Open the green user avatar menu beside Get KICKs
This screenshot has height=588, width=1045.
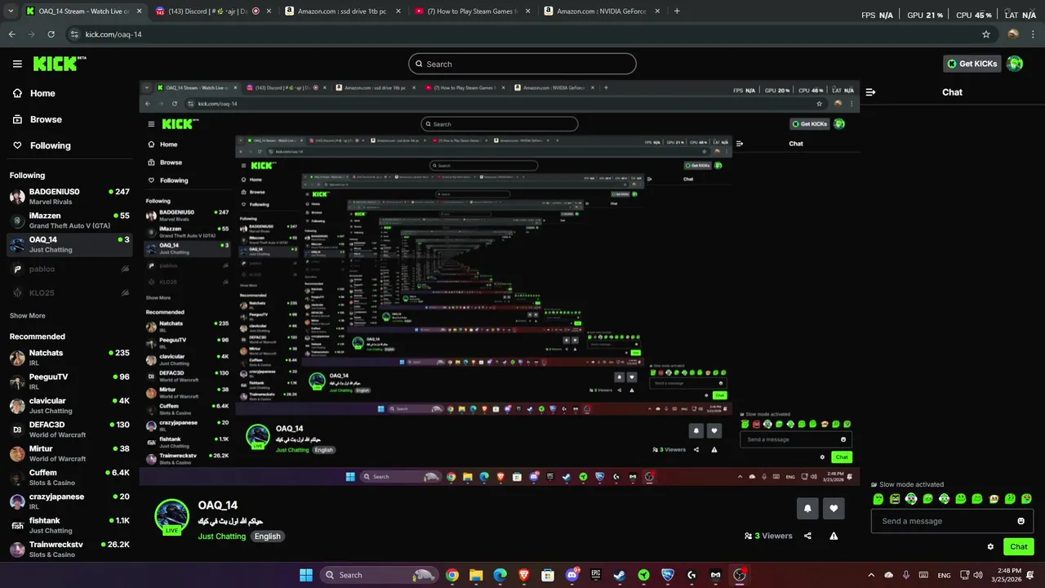click(1015, 64)
